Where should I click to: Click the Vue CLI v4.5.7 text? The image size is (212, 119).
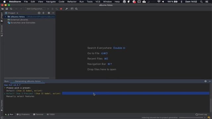(x=12, y=85)
